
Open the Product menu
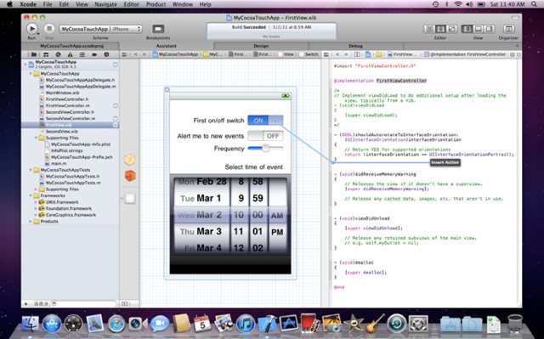tap(156, 4)
